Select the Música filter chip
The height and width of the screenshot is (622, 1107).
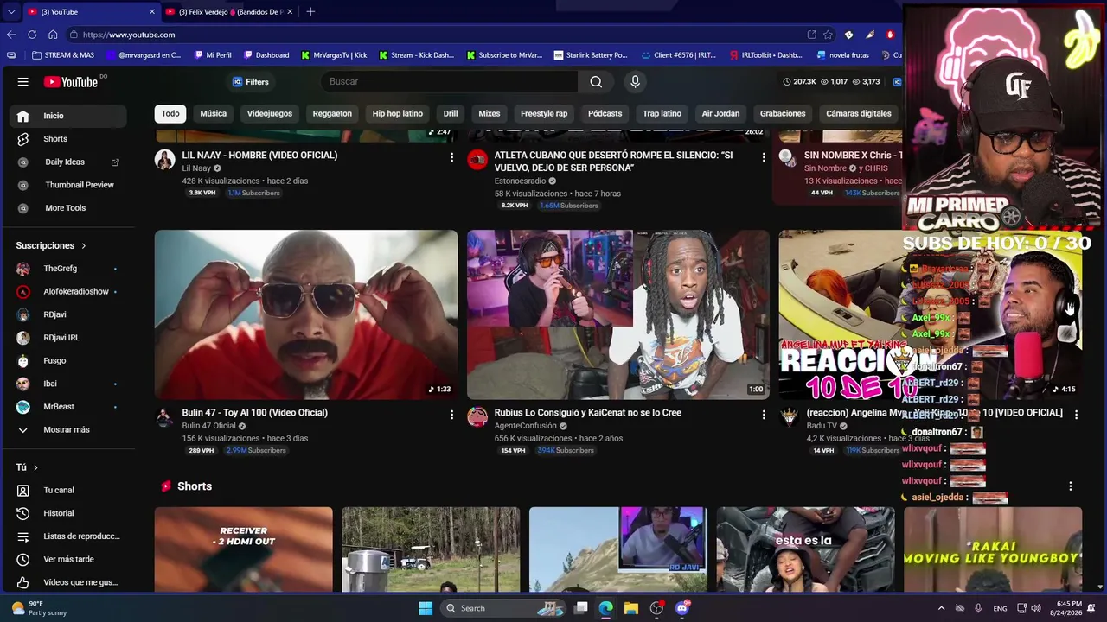213,113
